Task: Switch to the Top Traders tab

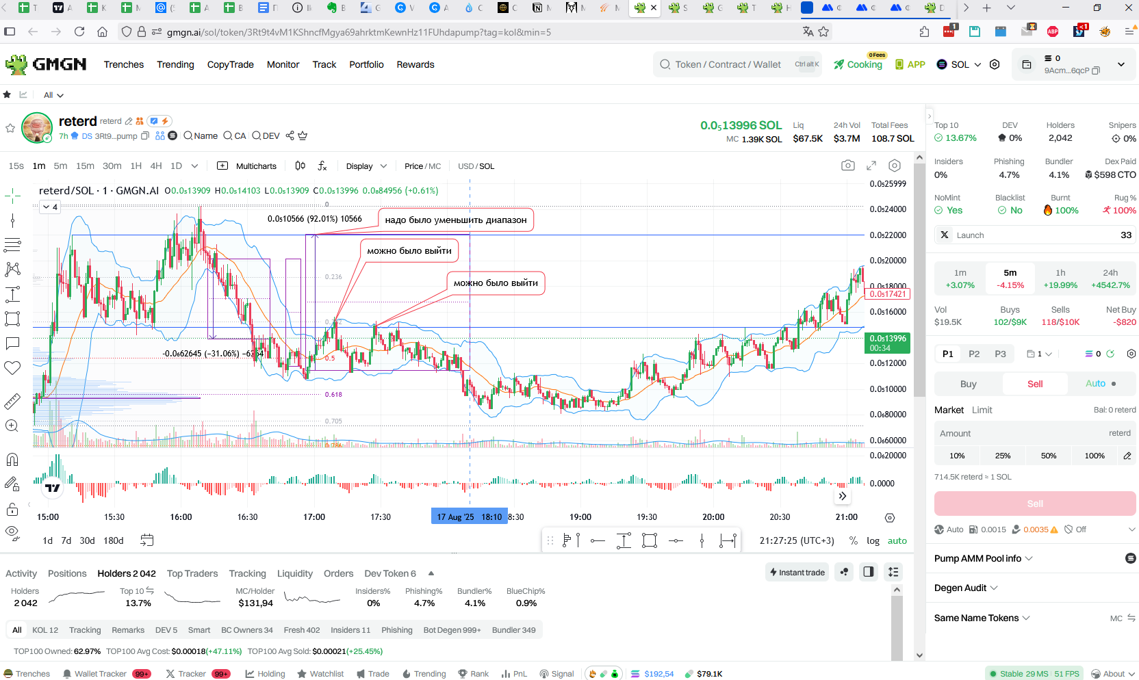Action: click(192, 573)
